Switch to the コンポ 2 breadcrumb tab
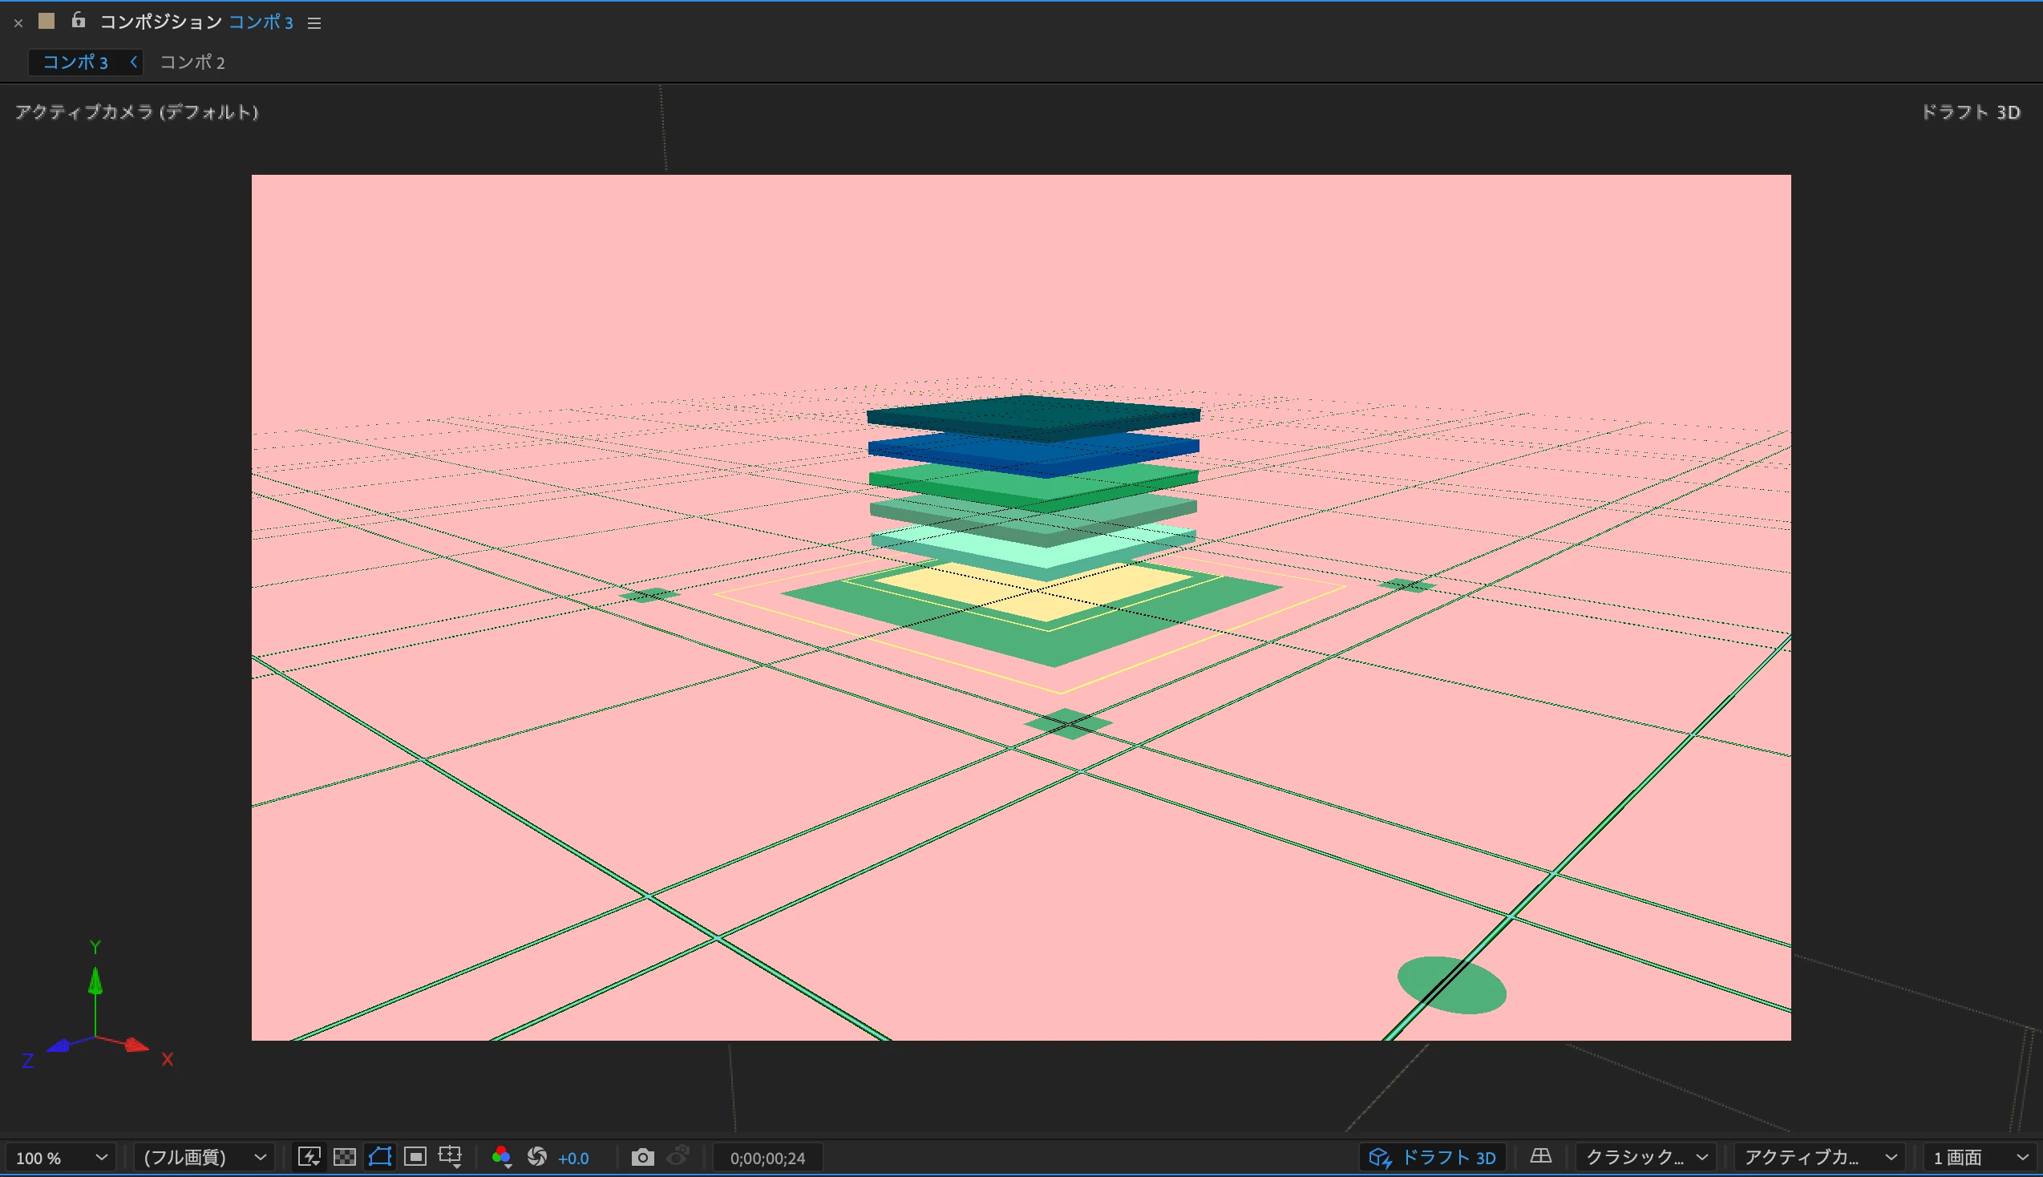The width and height of the screenshot is (2043, 1177). (192, 63)
